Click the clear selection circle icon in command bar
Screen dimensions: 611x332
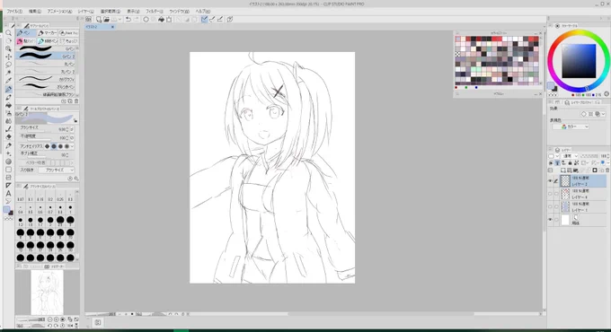(x=146, y=19)
